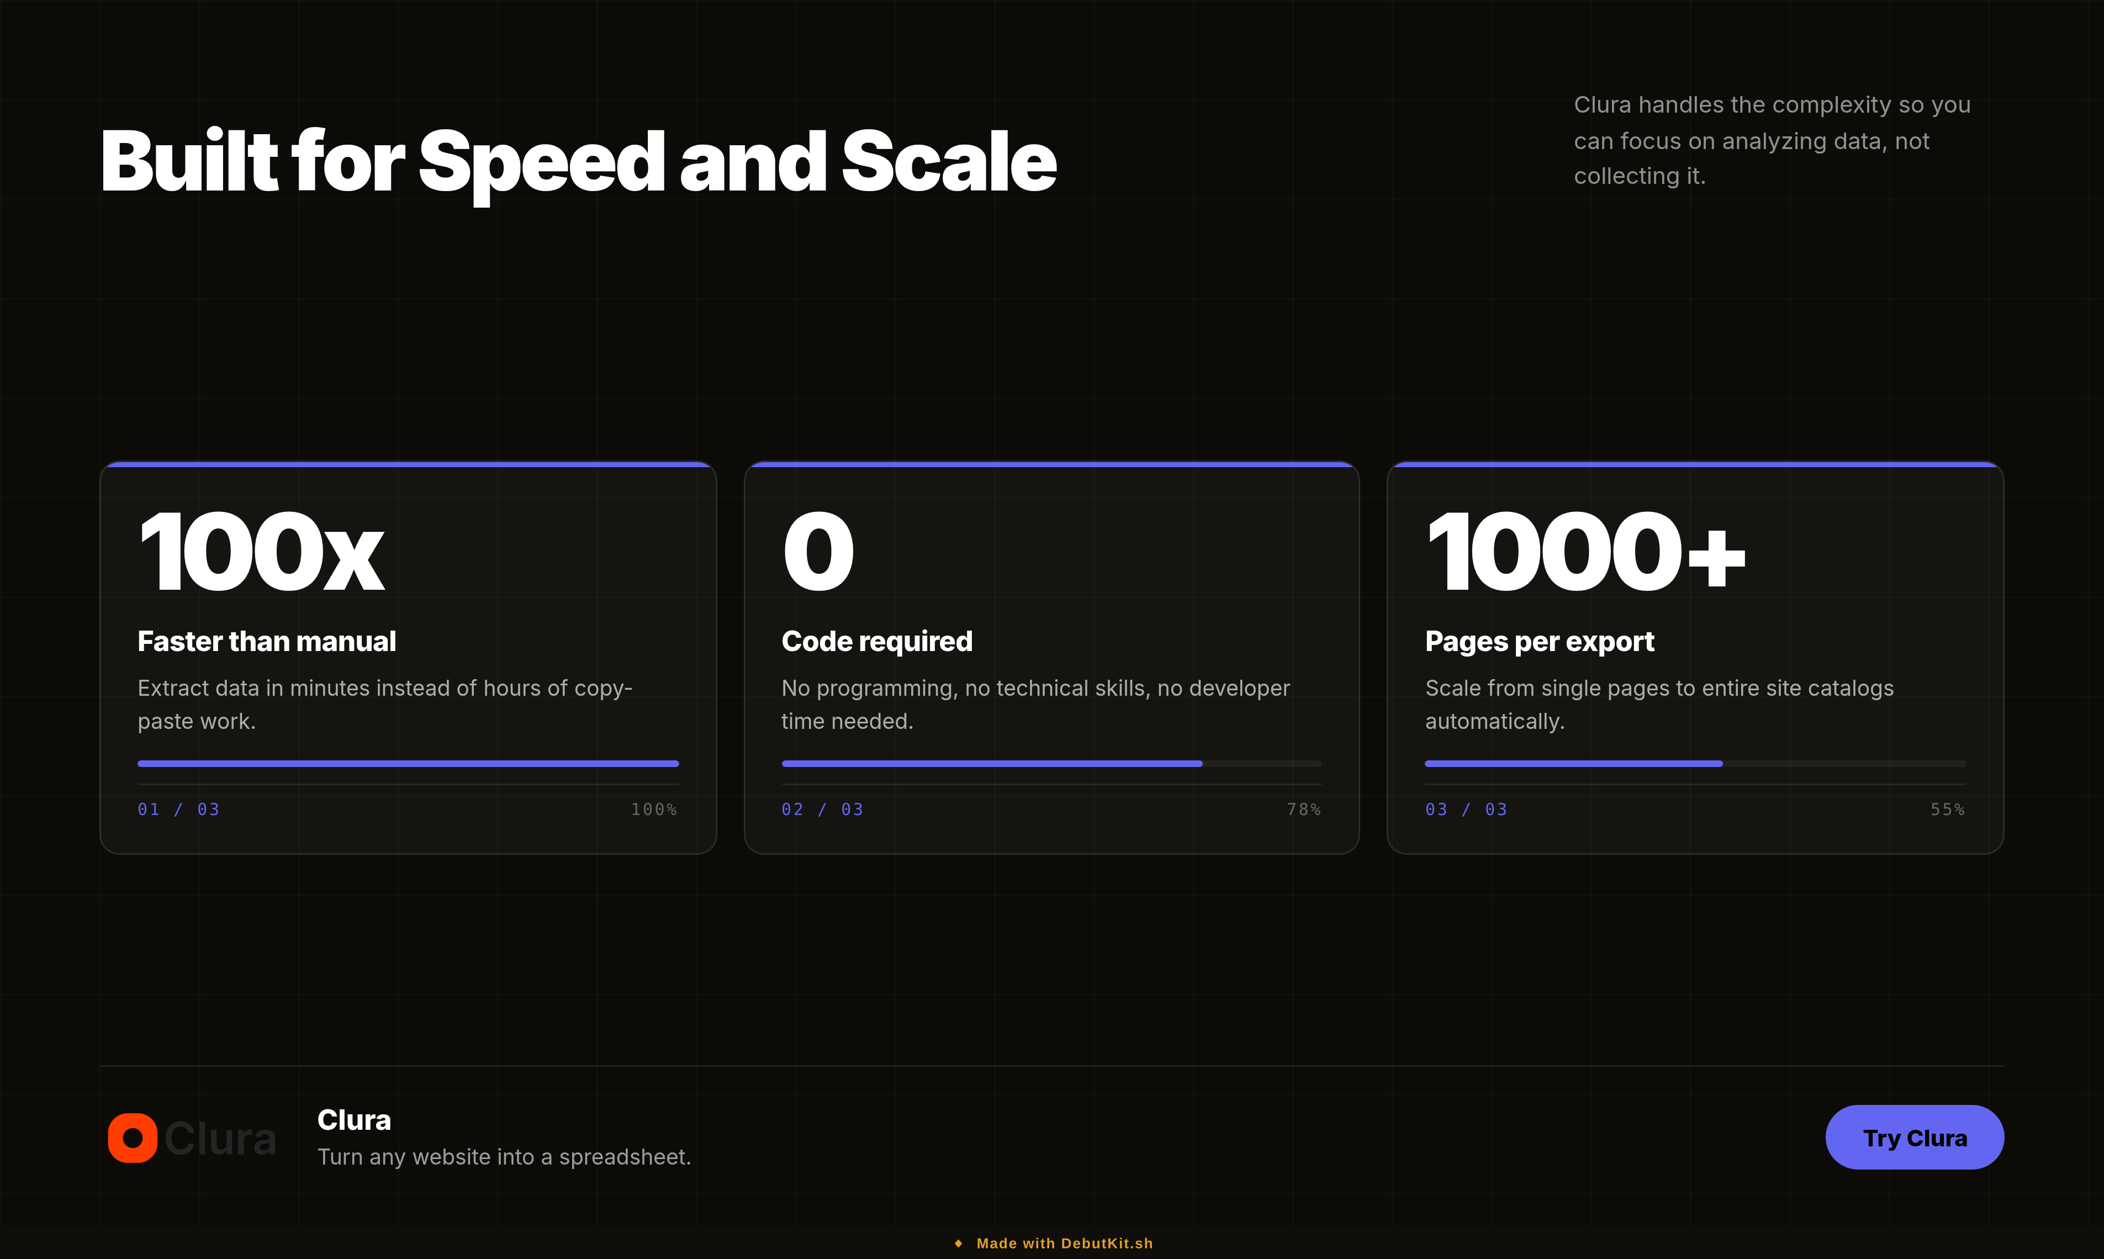Click the 02 / 03 card counter
2104x1259 pixels.
tap(823, 810)
